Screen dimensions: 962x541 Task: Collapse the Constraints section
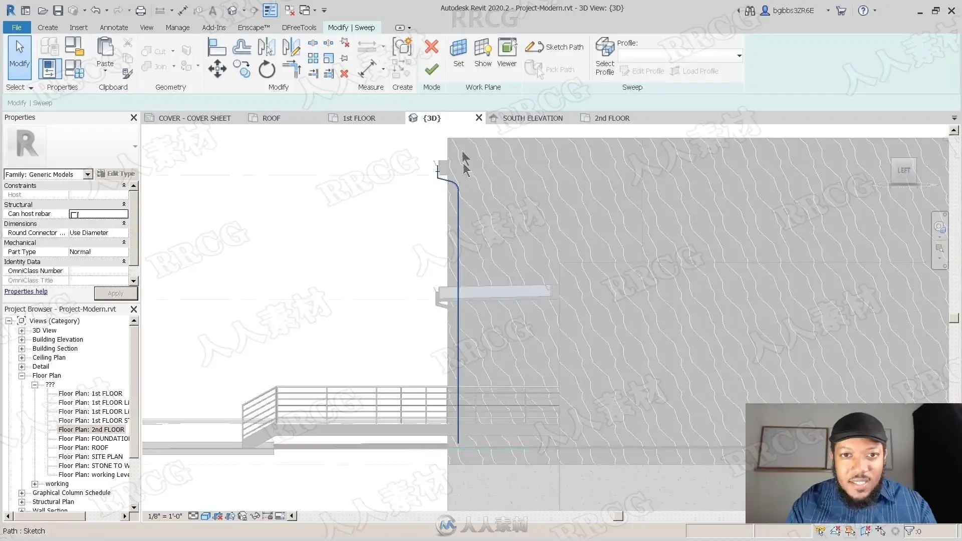click(x=124, y=185)
